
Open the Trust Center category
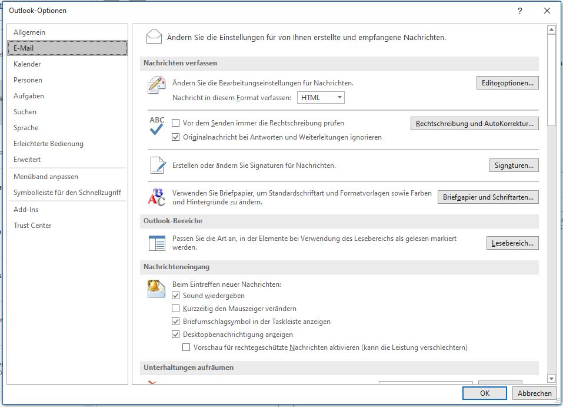[68, 226]
